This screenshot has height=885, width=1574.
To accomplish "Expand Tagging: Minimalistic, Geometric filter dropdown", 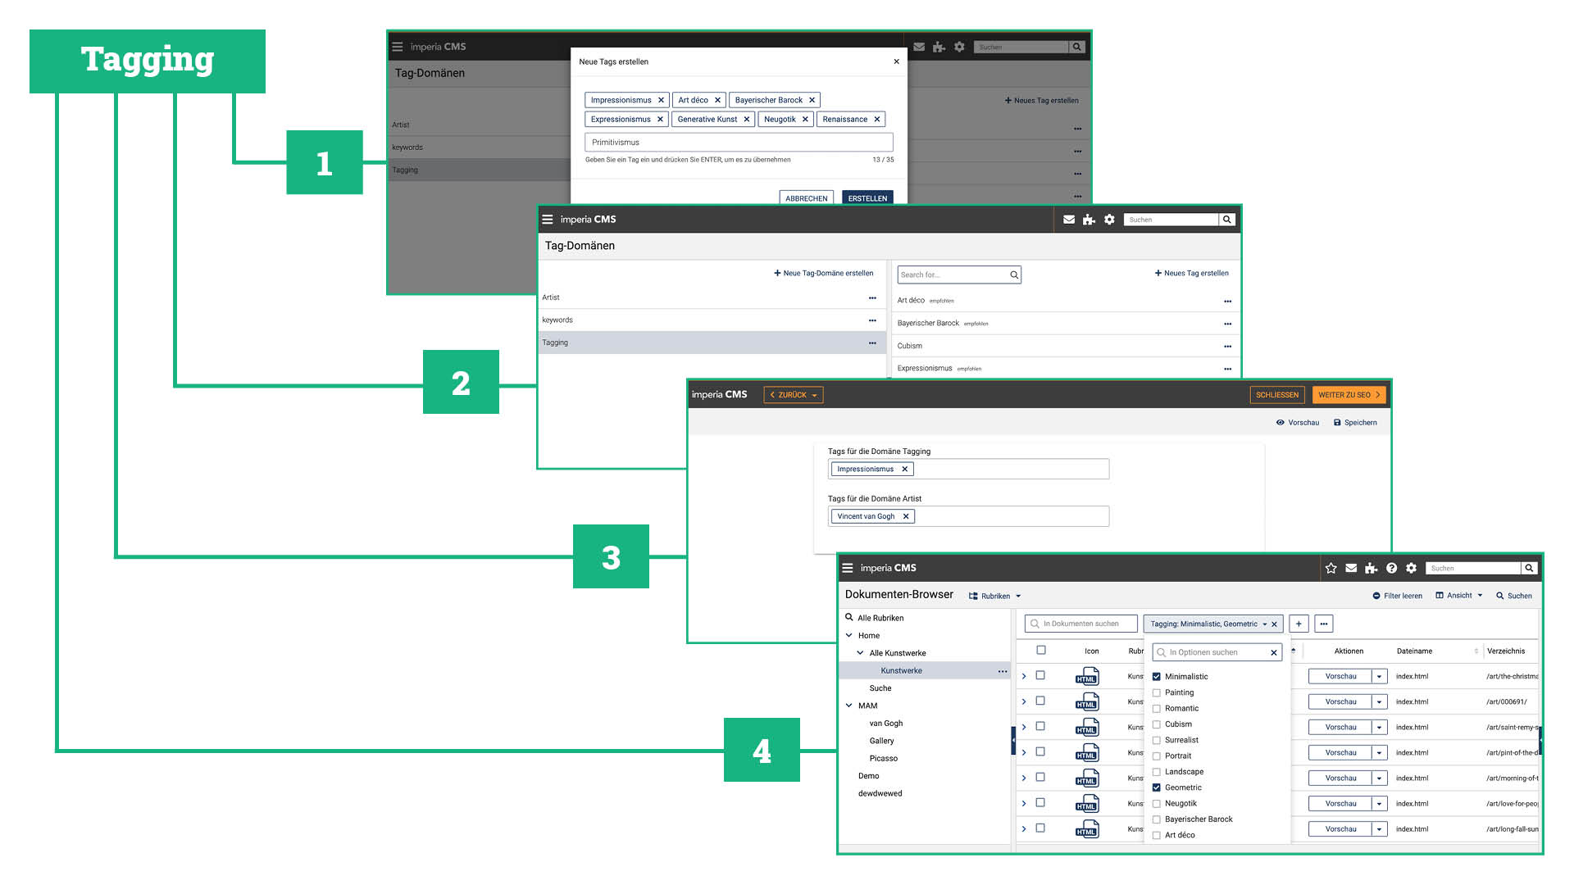I will [x=1264, y=624].
